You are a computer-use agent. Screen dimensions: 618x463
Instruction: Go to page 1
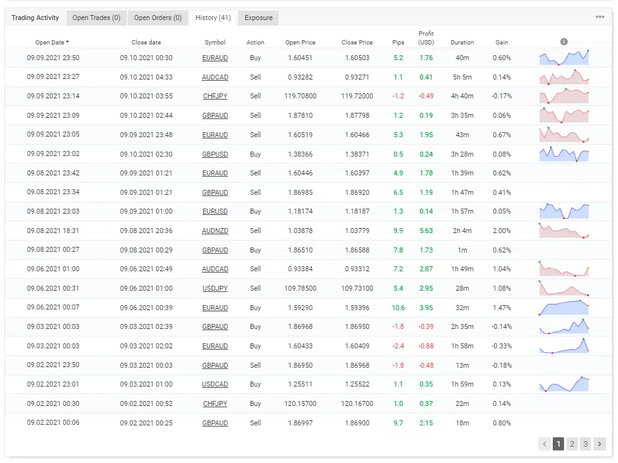(558, 444)
